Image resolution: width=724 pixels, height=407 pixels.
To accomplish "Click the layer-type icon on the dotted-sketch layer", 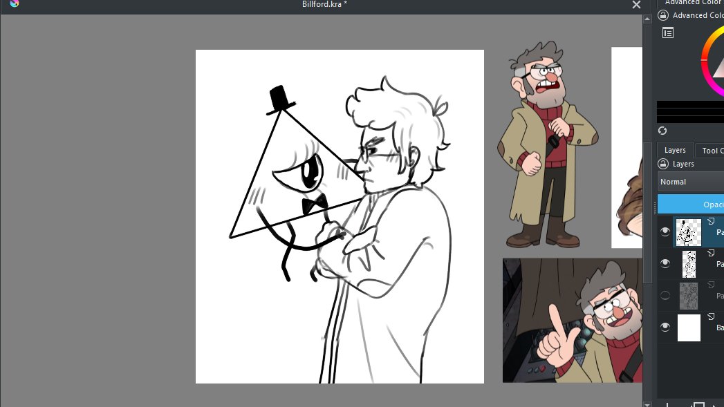I will click(x=711, y=253).
